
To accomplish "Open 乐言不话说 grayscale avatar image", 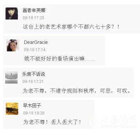I will [11, 77].
